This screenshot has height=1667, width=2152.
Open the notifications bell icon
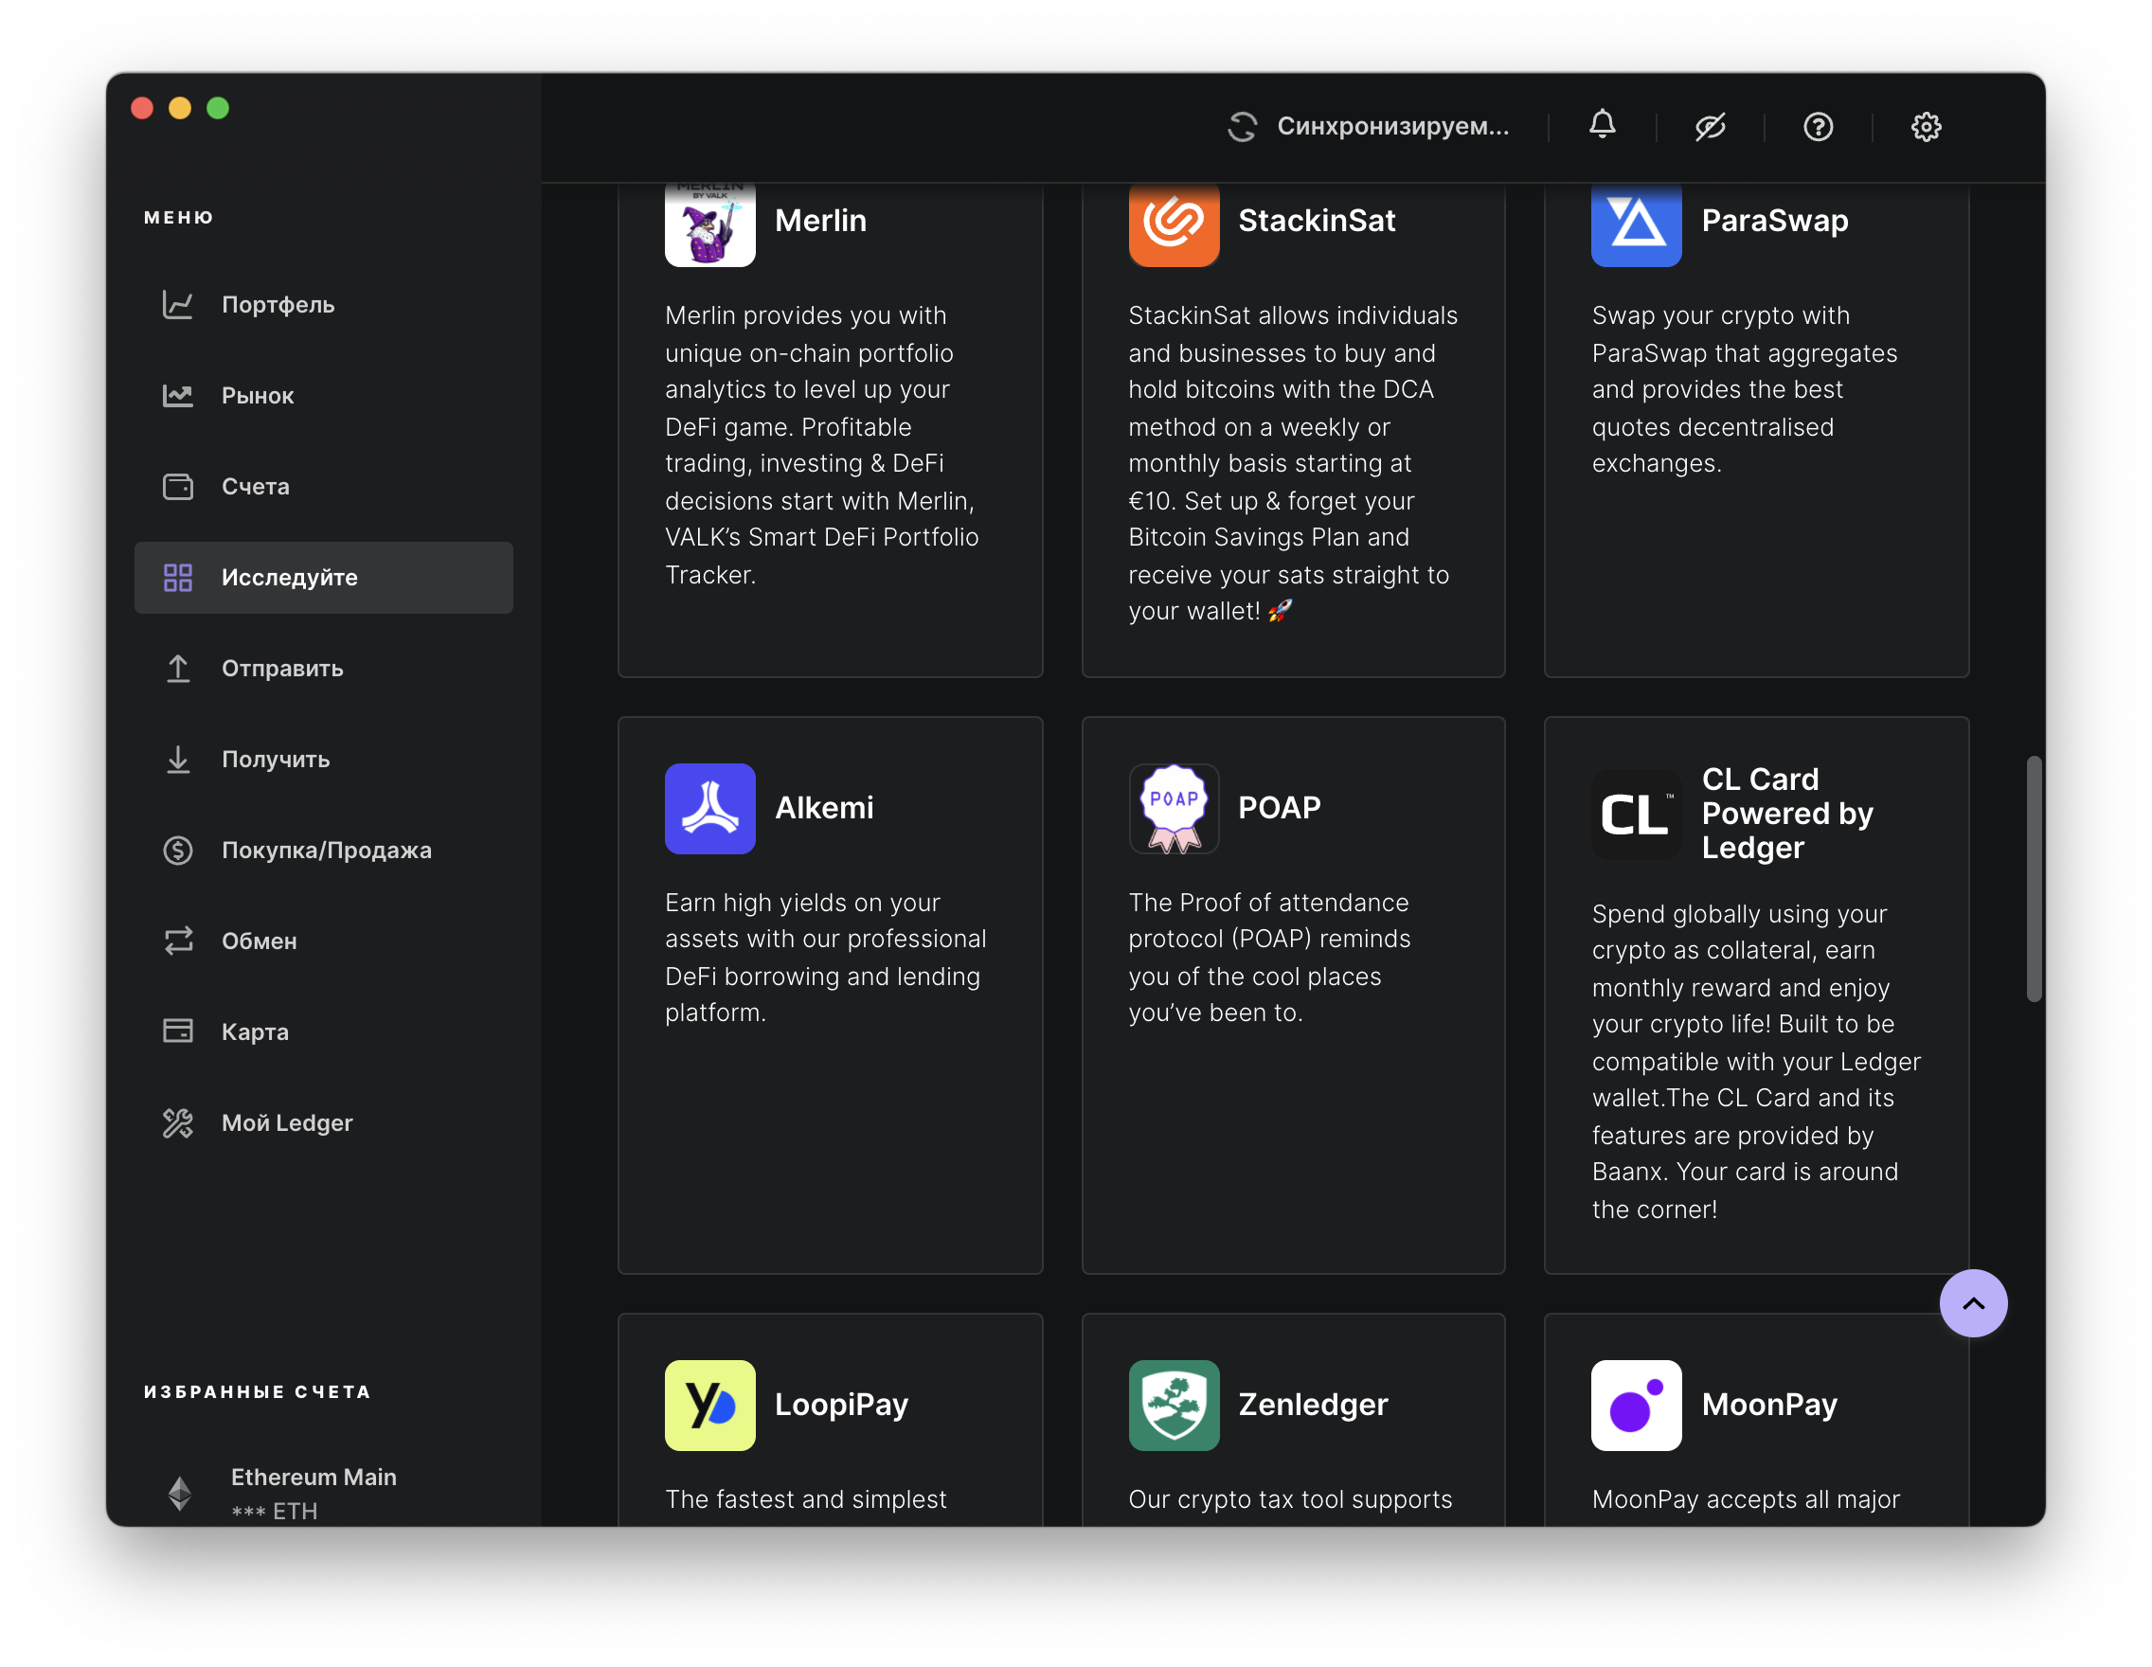(1603, 125)
